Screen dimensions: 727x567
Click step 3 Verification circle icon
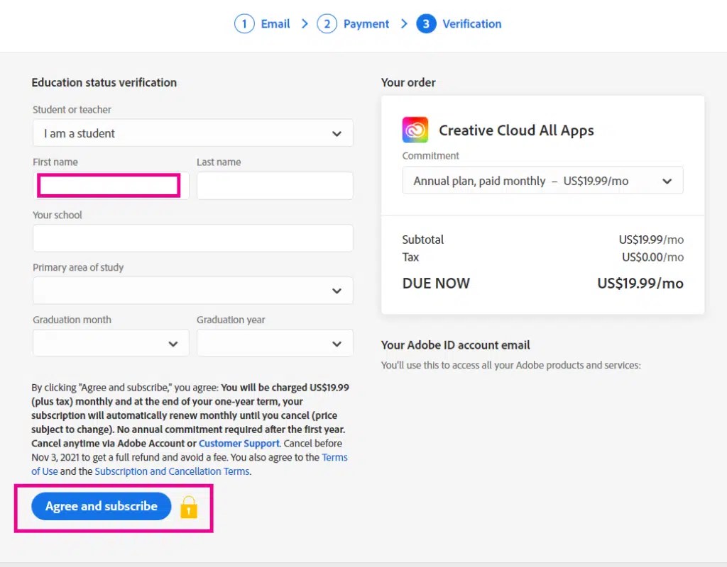click(x=426, y=23)
